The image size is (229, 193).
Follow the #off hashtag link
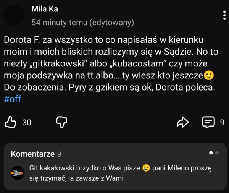(x=13, y=99)
